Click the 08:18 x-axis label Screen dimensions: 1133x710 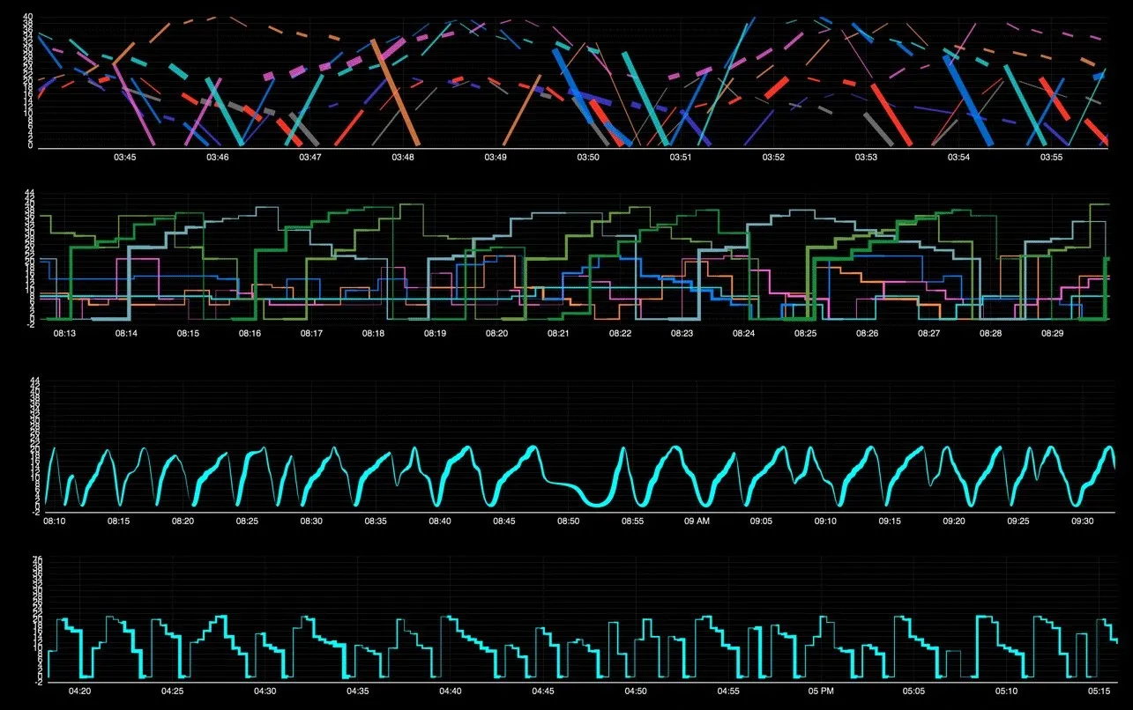374,334
